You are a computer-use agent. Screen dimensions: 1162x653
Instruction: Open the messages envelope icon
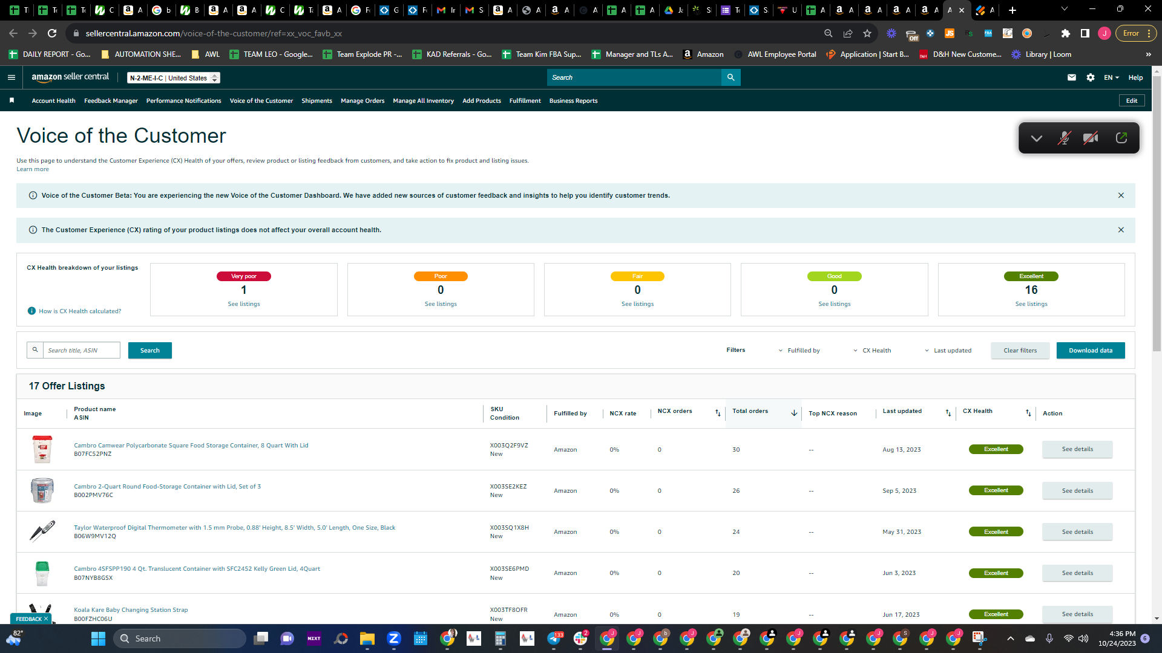coord(1071,77)
